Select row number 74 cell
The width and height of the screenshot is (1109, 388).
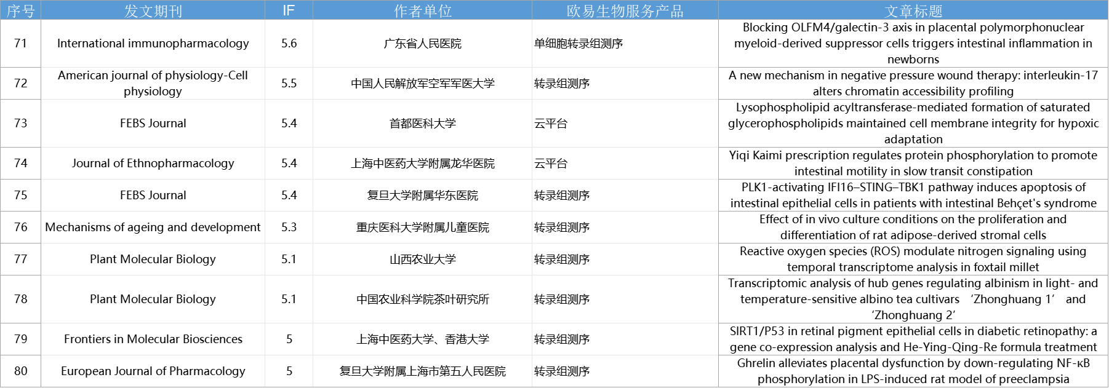(x=20, y=164)
